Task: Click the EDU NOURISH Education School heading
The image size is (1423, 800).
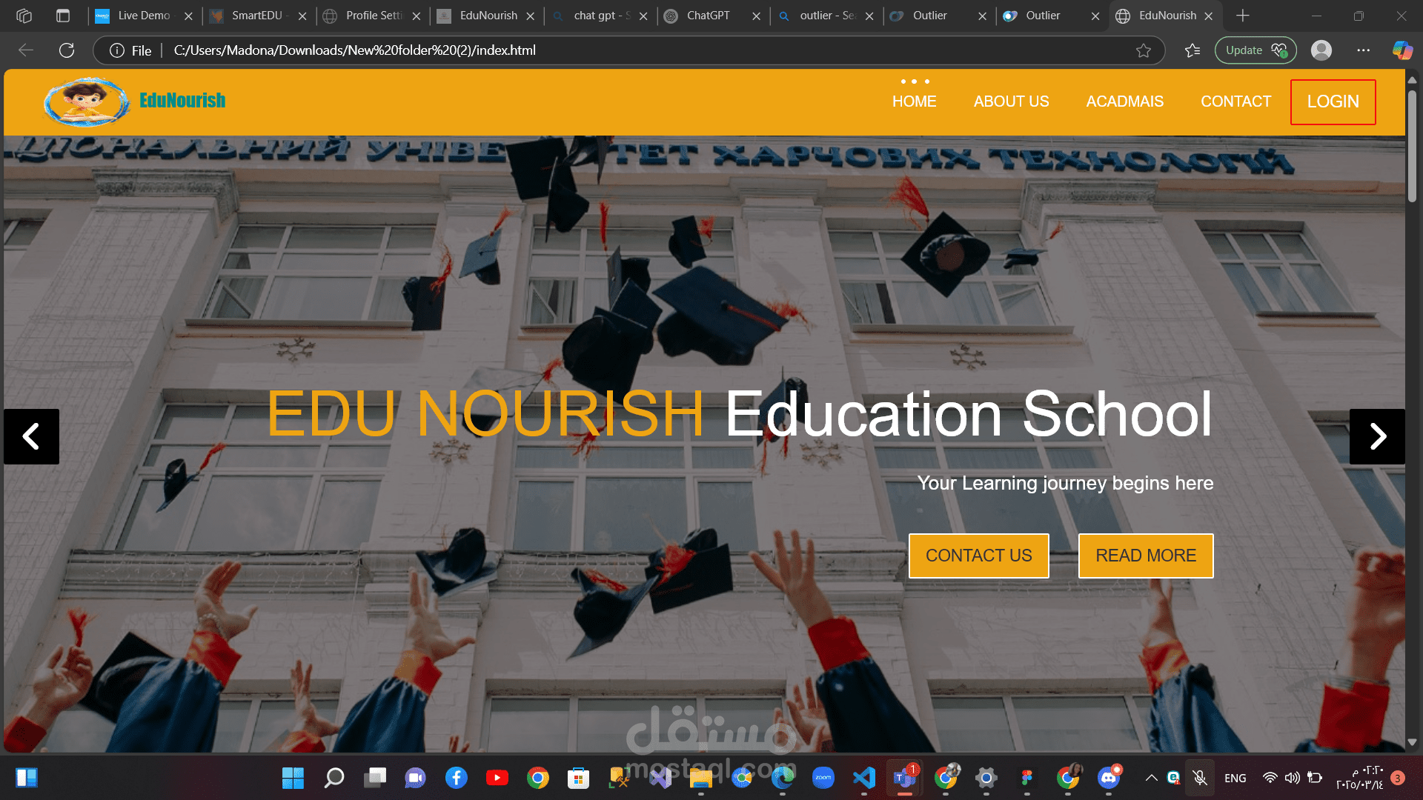Action: click(x=740, y=413)
